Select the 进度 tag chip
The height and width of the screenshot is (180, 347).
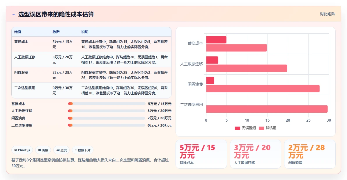61,150
